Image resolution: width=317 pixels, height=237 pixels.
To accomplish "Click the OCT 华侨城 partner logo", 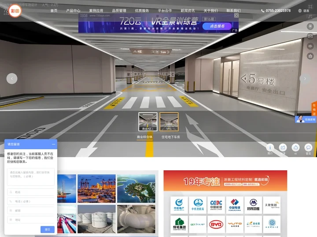I will (198, 224).
